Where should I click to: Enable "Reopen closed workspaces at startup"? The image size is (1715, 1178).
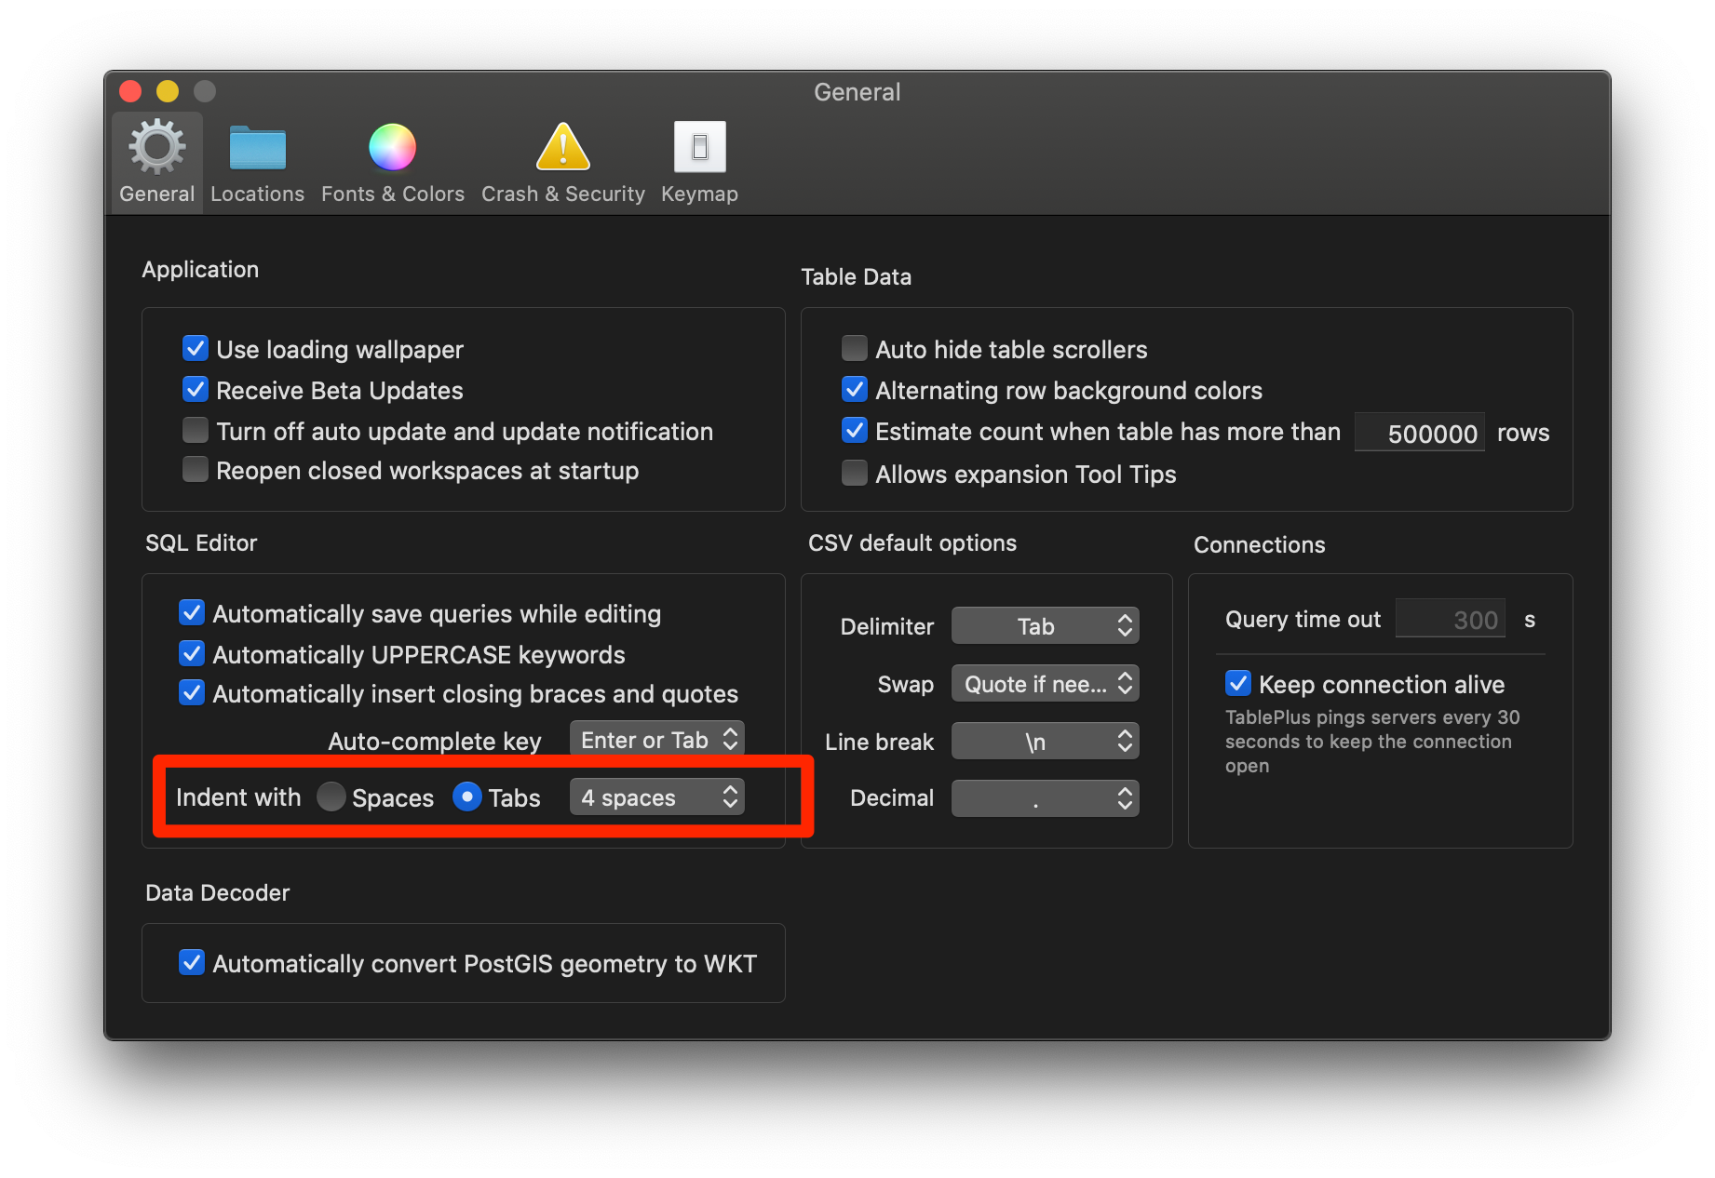(196, 470)
